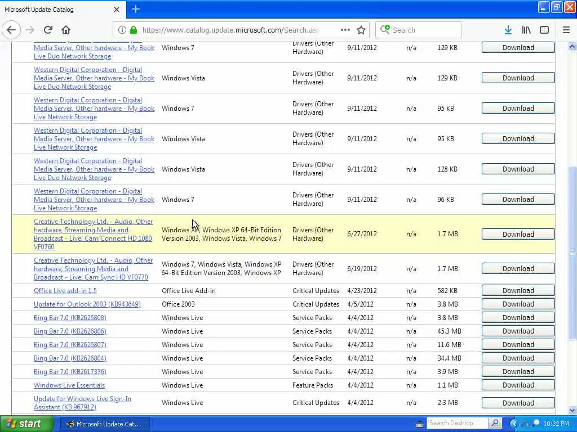Click the Office Live Add-in product cell

[x=189, y=291]
